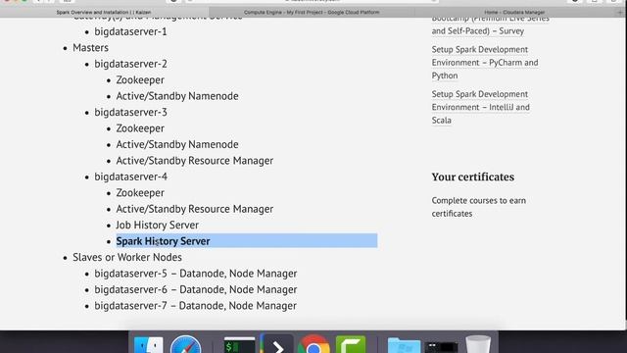This screenshot has height=353, width=627.
Task: Click the Your certificates heading
Action: tap(472, 176)
